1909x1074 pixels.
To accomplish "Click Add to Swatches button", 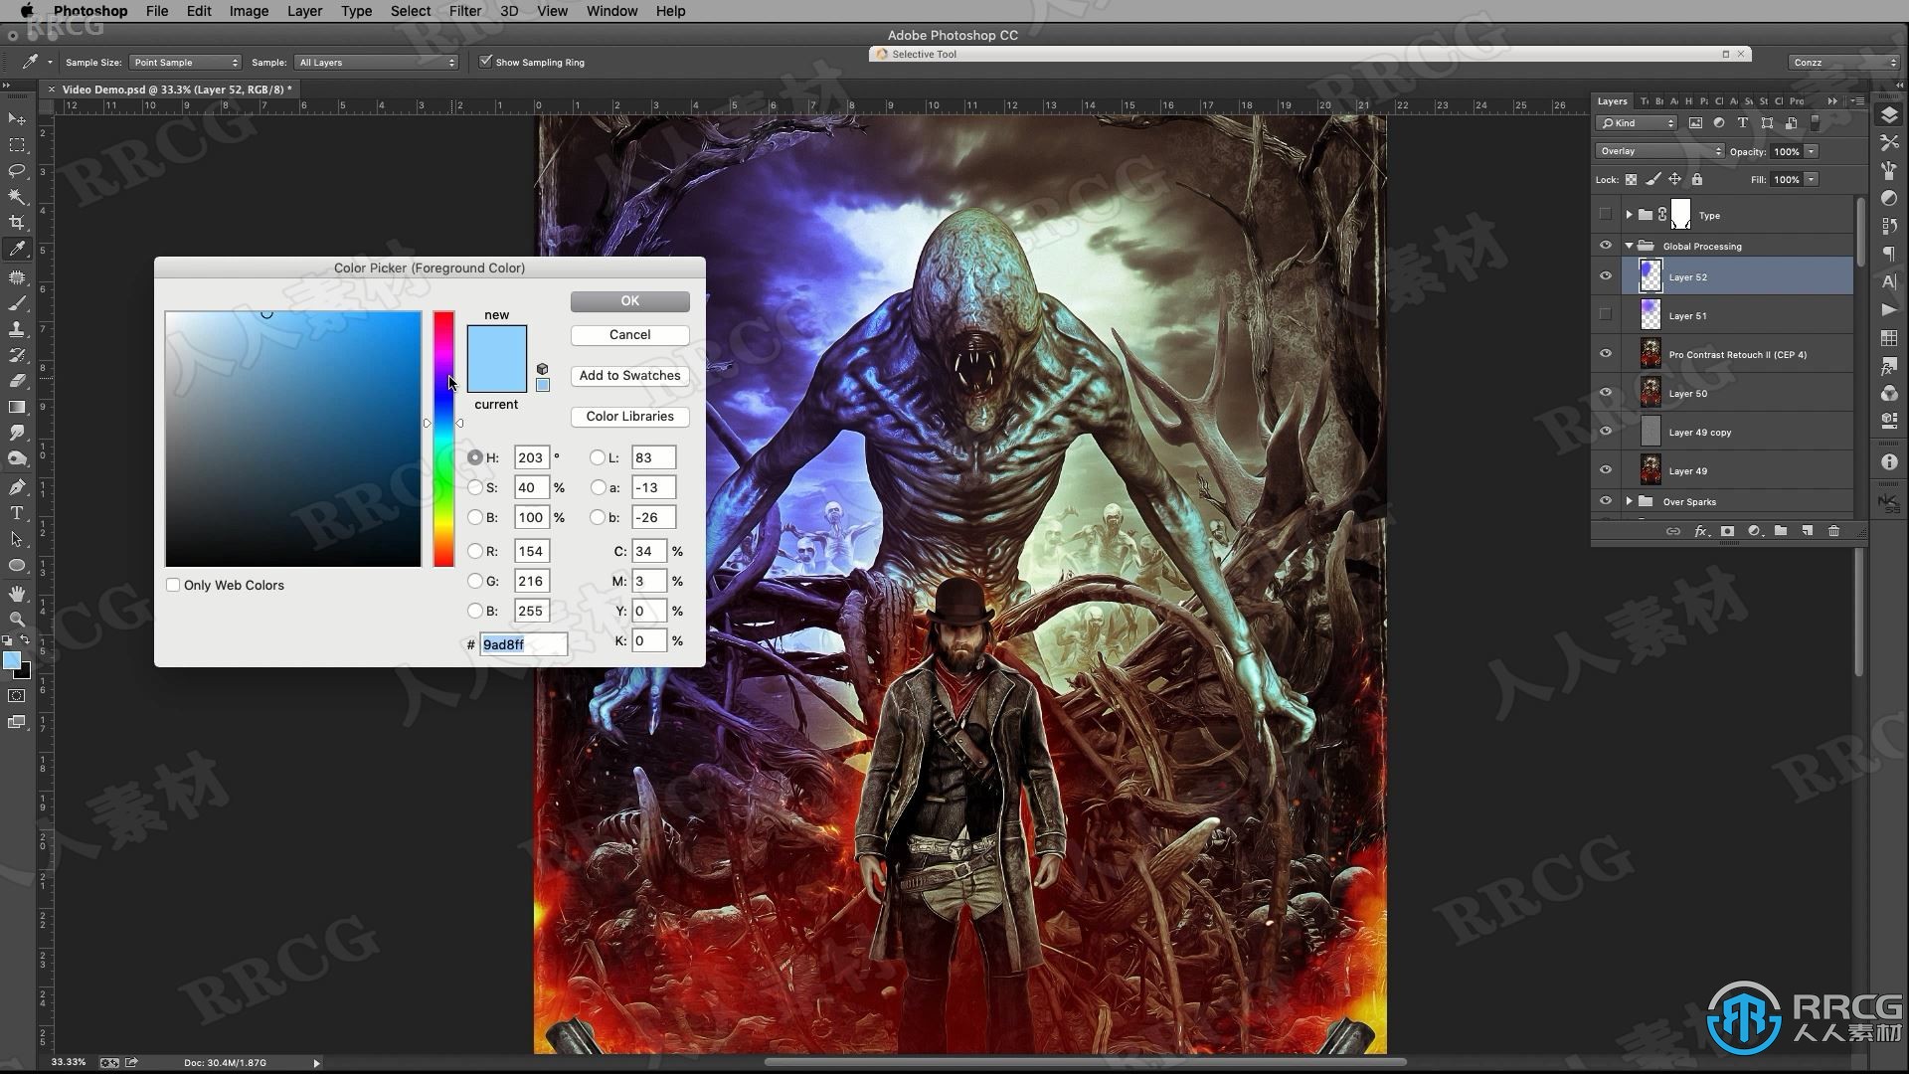I will (x=629, y=374).
